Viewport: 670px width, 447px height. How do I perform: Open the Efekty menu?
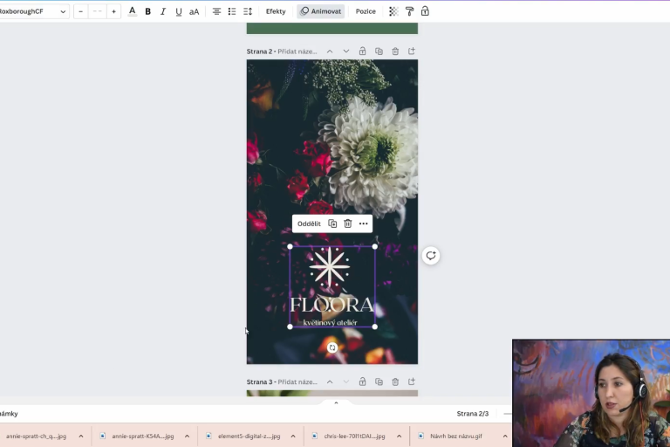click(x=276, y=11)
